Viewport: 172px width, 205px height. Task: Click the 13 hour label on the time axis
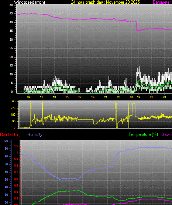(x=54, y=97)
